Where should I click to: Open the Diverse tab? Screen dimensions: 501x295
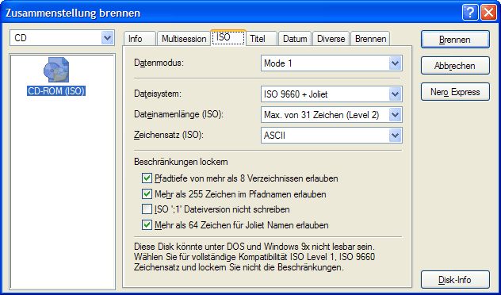pos(331,39)
